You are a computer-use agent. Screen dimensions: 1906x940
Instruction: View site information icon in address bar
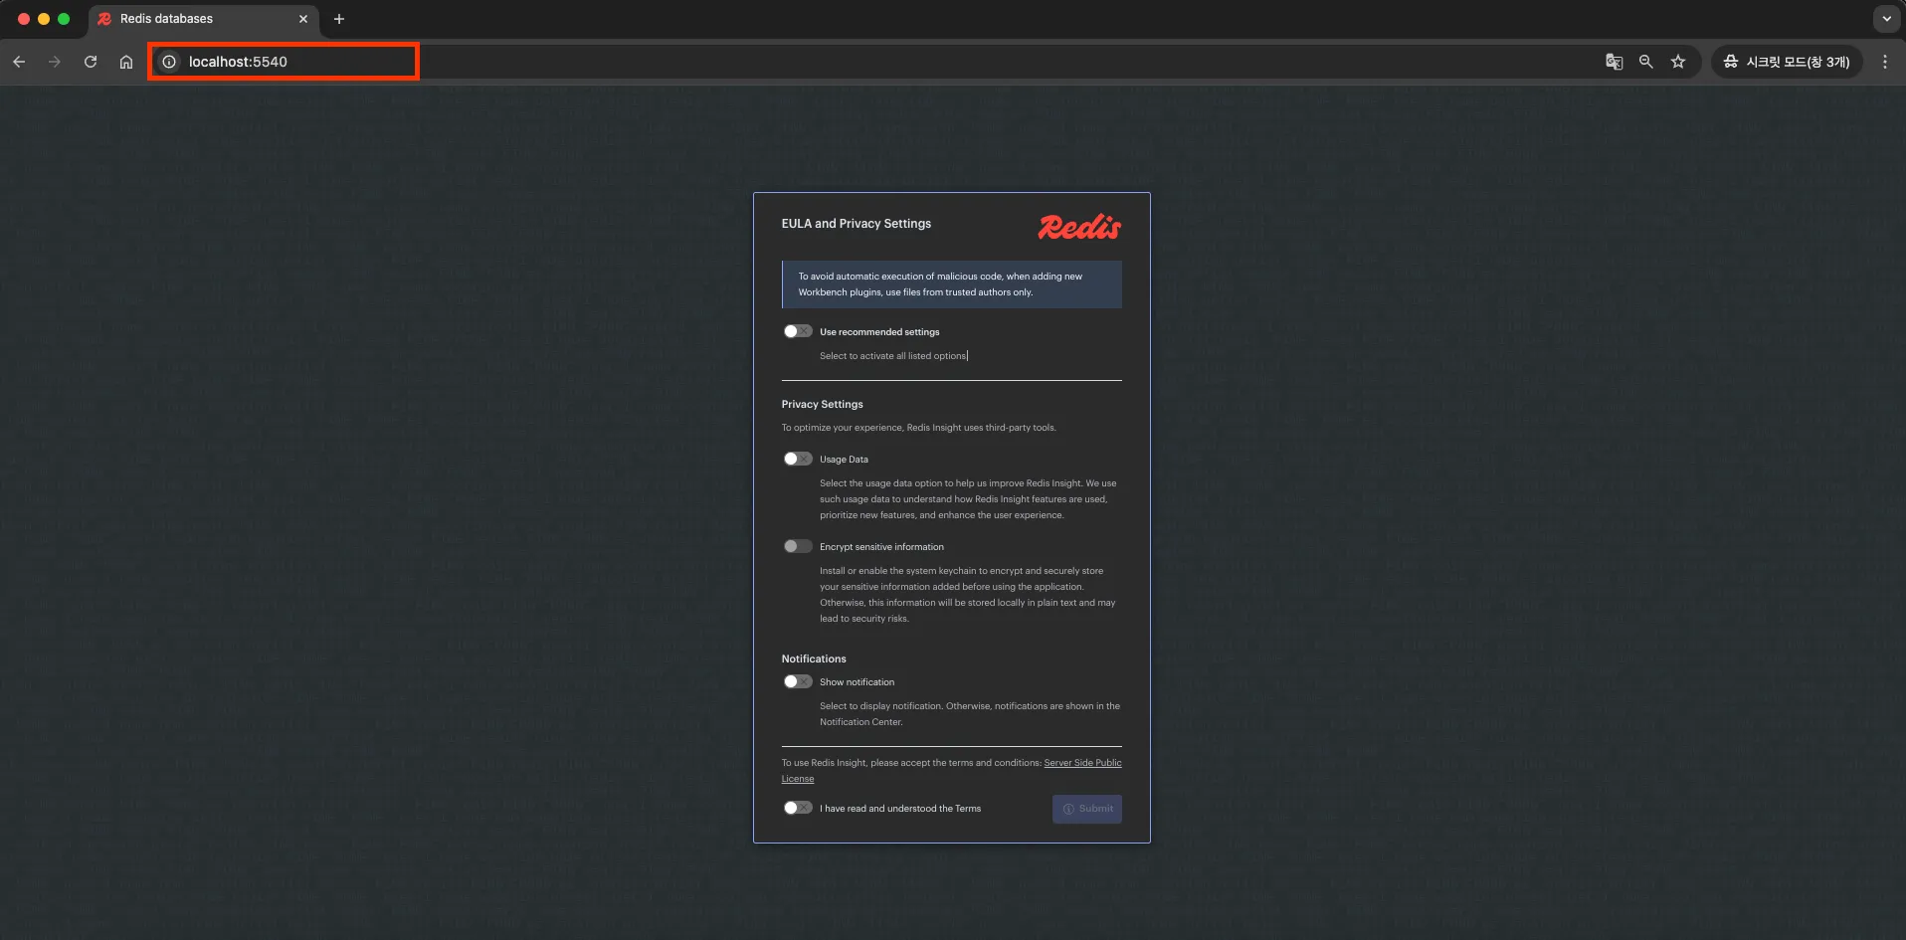coord(169,62)
